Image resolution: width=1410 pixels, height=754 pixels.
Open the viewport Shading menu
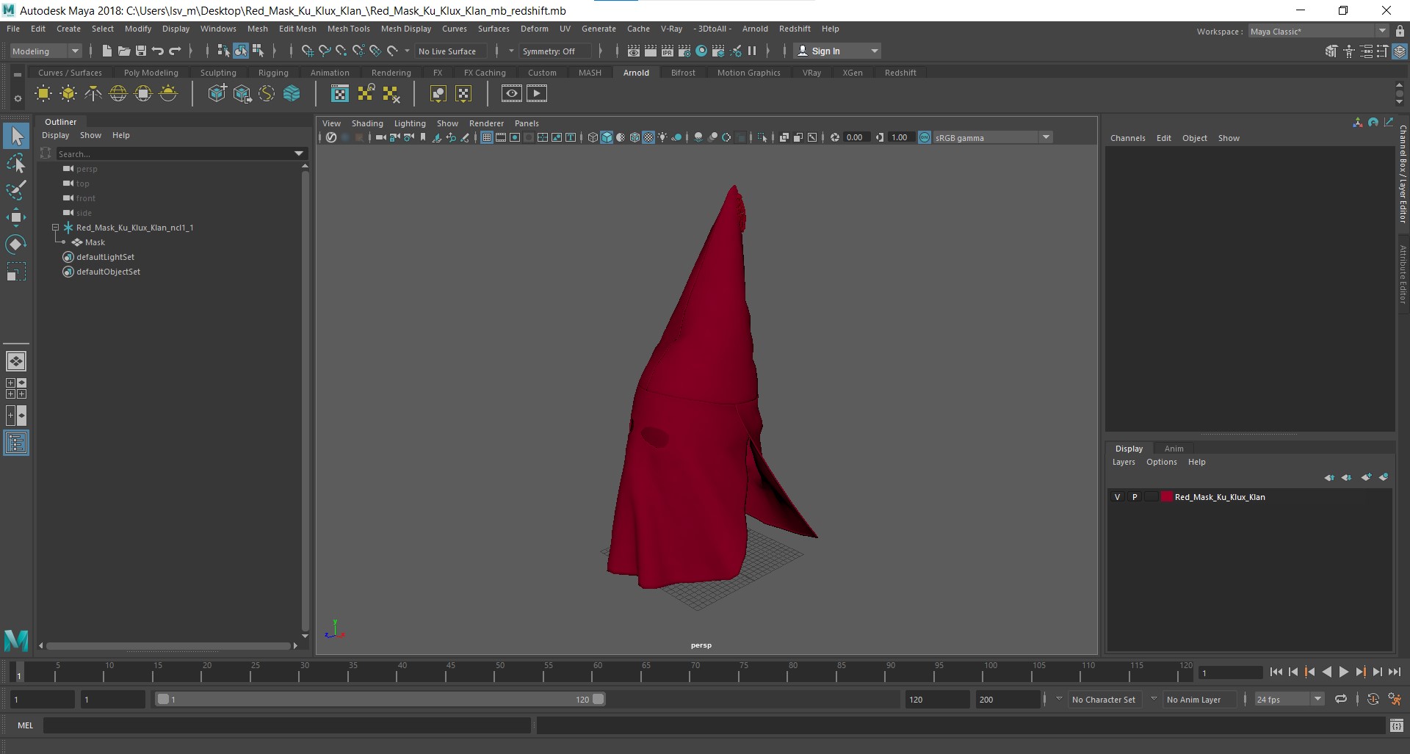pos(367,123)
